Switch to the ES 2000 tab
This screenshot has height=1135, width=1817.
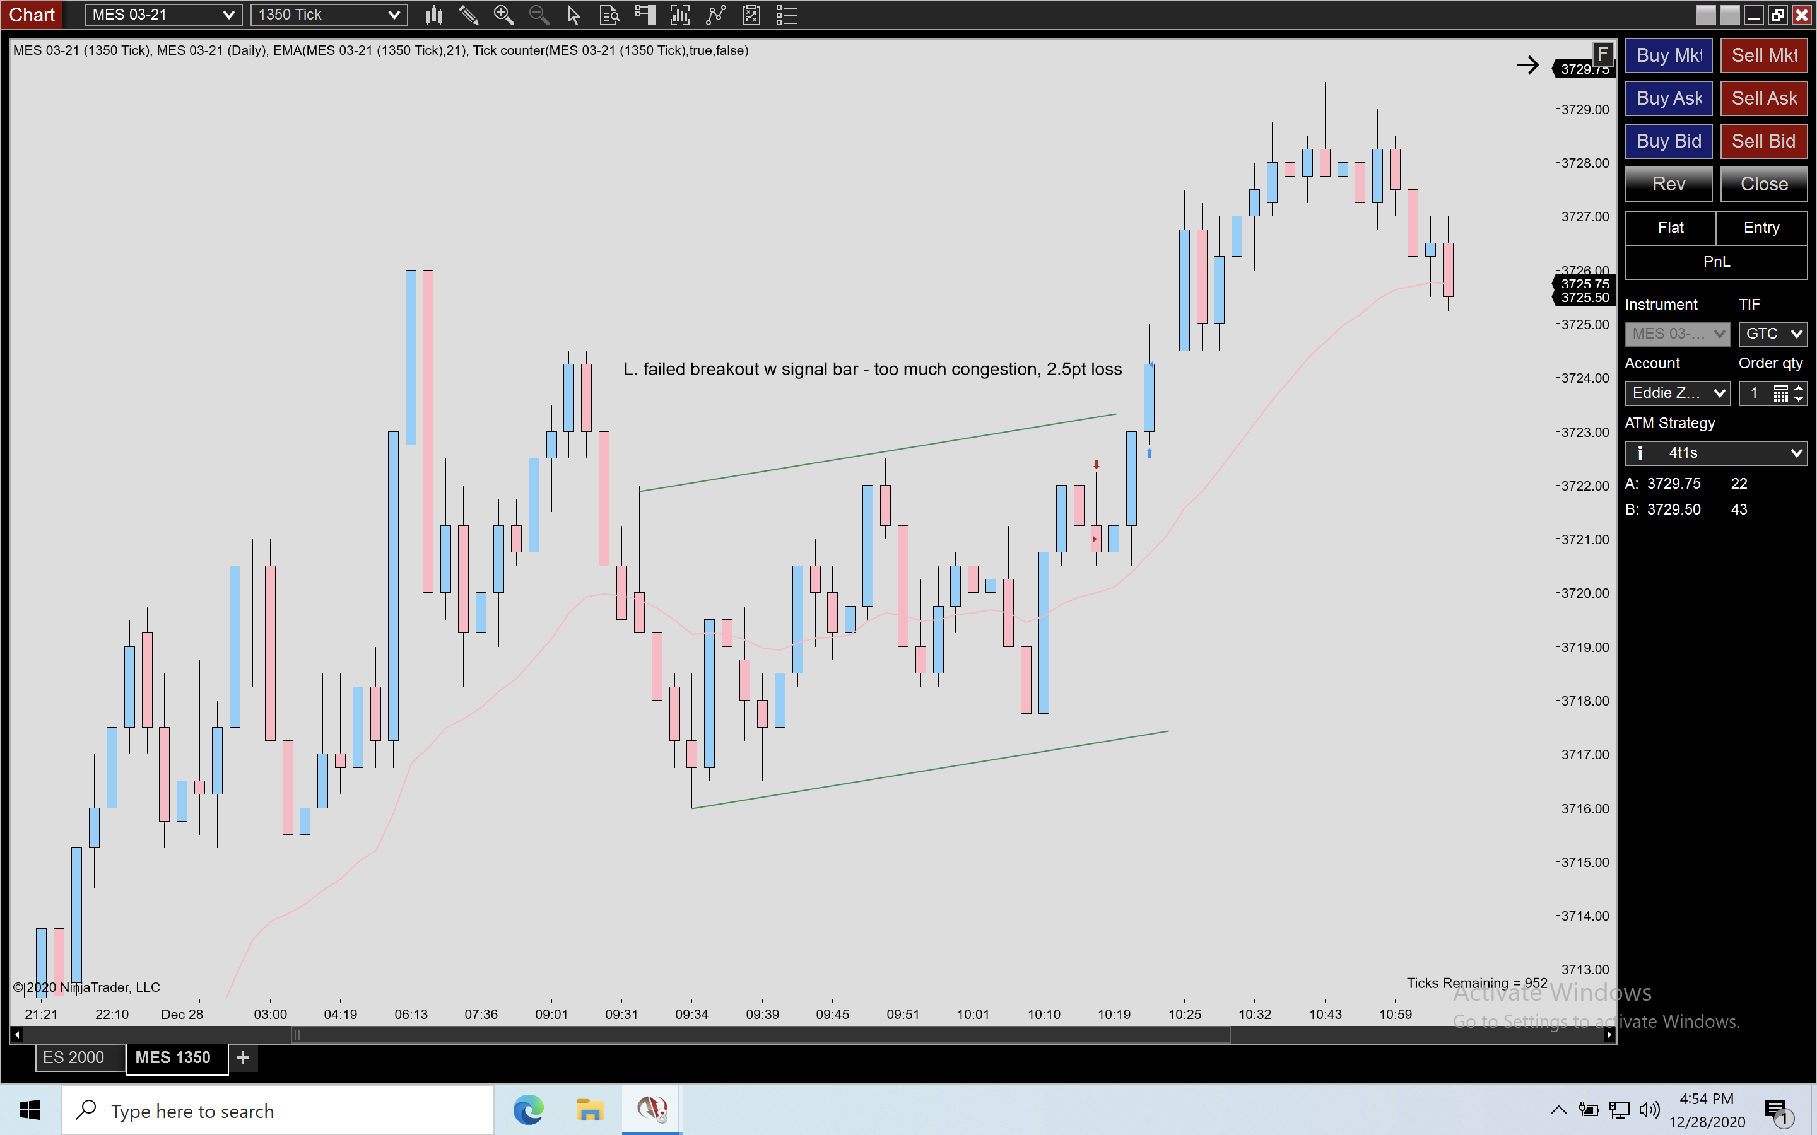tap(79, 1057)
